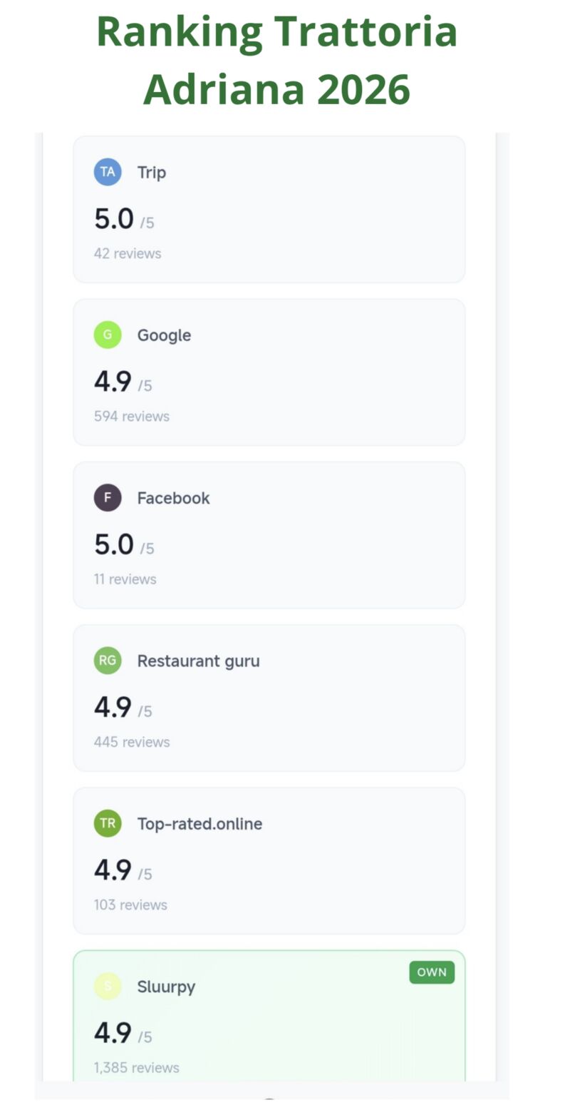Image resolution: width=570 pixels, height=1120 pixels.
Task: Select the green OWN badge
Action: click(432, 972)
